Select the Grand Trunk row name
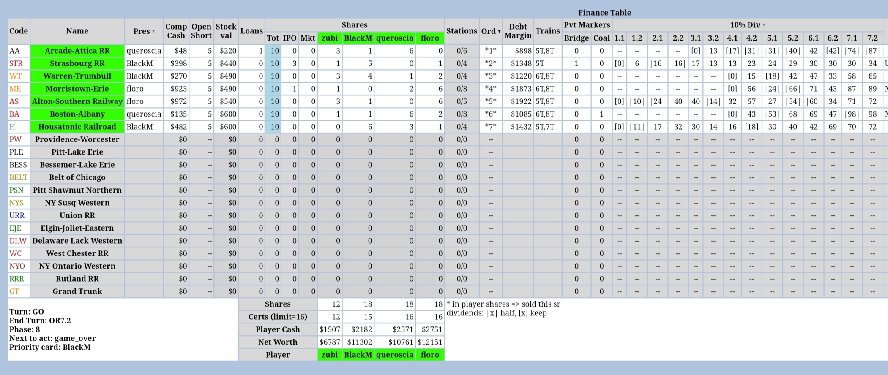This screenshot has height=375, width=888. tap(77, 291)
